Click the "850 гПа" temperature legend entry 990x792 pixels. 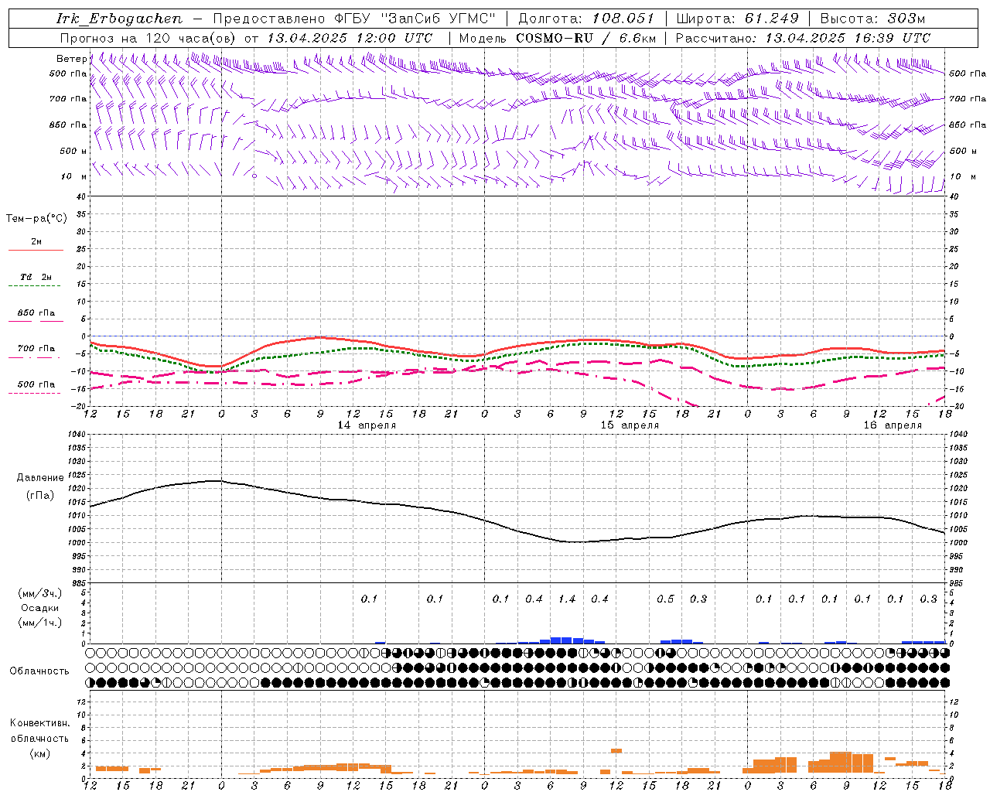click(36, 312)
